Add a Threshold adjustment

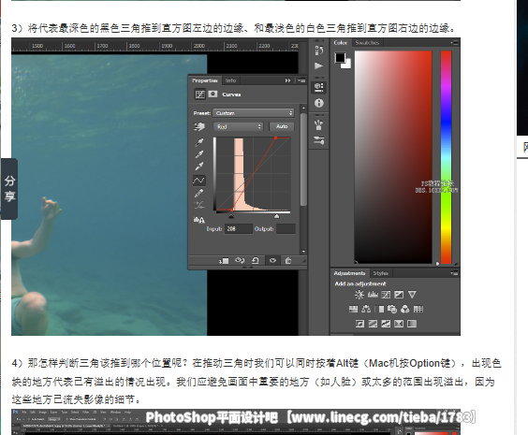click(386, 324)
